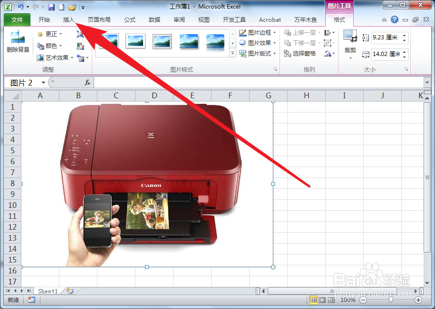This screenshot has width=435, height=309.
Task: Click the Select All corner of the grid
Action: click(x=12, y=96)
